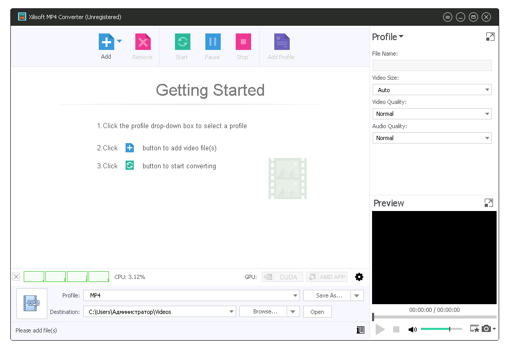Click the Remove icon in the toolbar
This screenshot has width=511, height=351.
pyautogui.click(x=142, y=41)
